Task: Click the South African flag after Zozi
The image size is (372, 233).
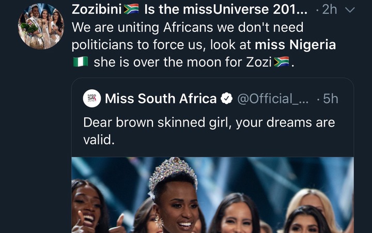Action: [282, 63]
